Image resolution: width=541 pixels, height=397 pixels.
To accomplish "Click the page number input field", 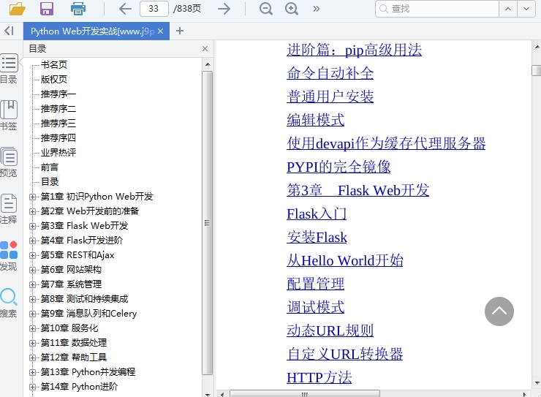I will click(154, 8).
